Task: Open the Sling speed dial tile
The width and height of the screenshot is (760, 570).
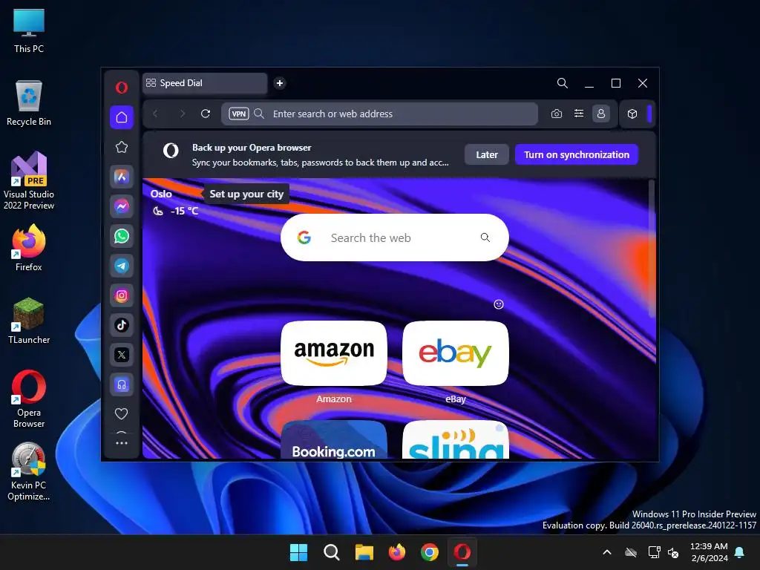Action: tap(456, 439)
